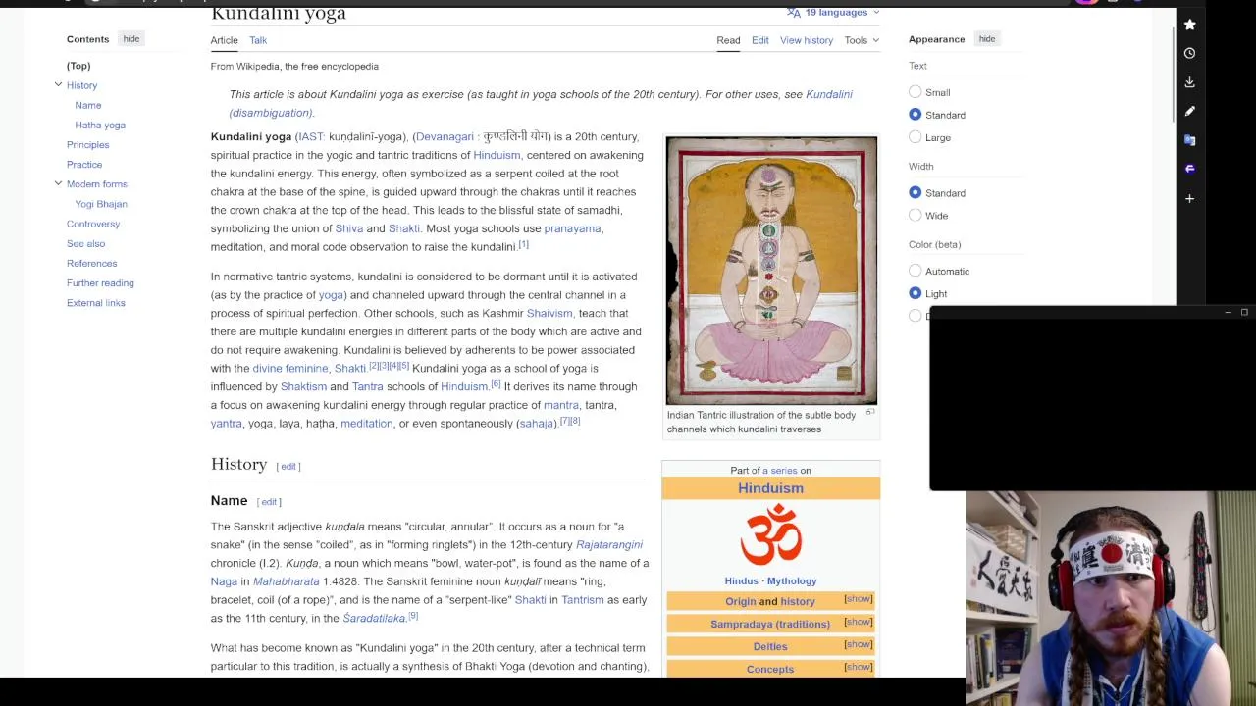Screen dimensions: 1256x706
Task: Select Standard text size
Action: click(915, 115)
